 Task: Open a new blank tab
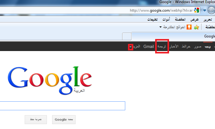coord(127,36)
